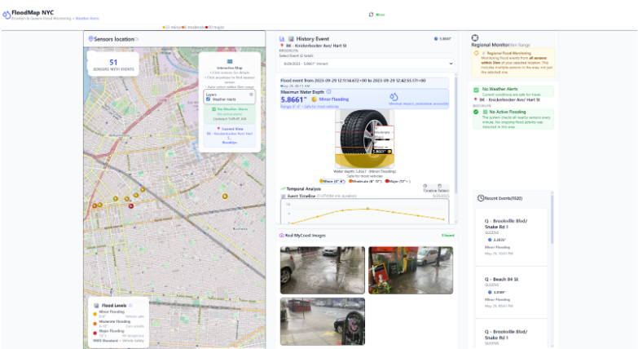This screenshot has height=349, width=638.
Task: Click the blue depth dot in the History Event header
Action: pos(436,38)
